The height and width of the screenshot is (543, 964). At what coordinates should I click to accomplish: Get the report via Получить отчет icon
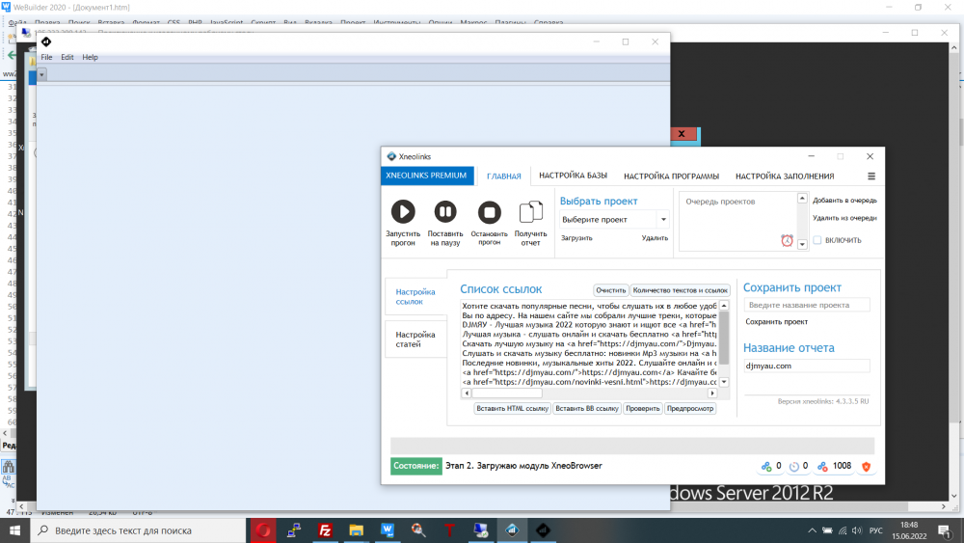pos(530,212)
